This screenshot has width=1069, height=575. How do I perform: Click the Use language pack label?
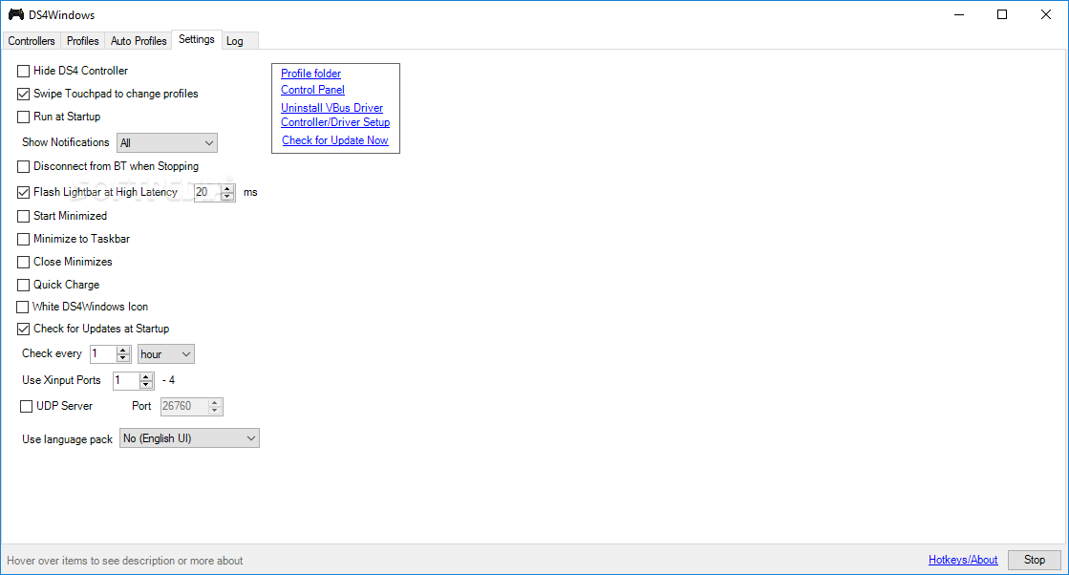click(67, 439)
